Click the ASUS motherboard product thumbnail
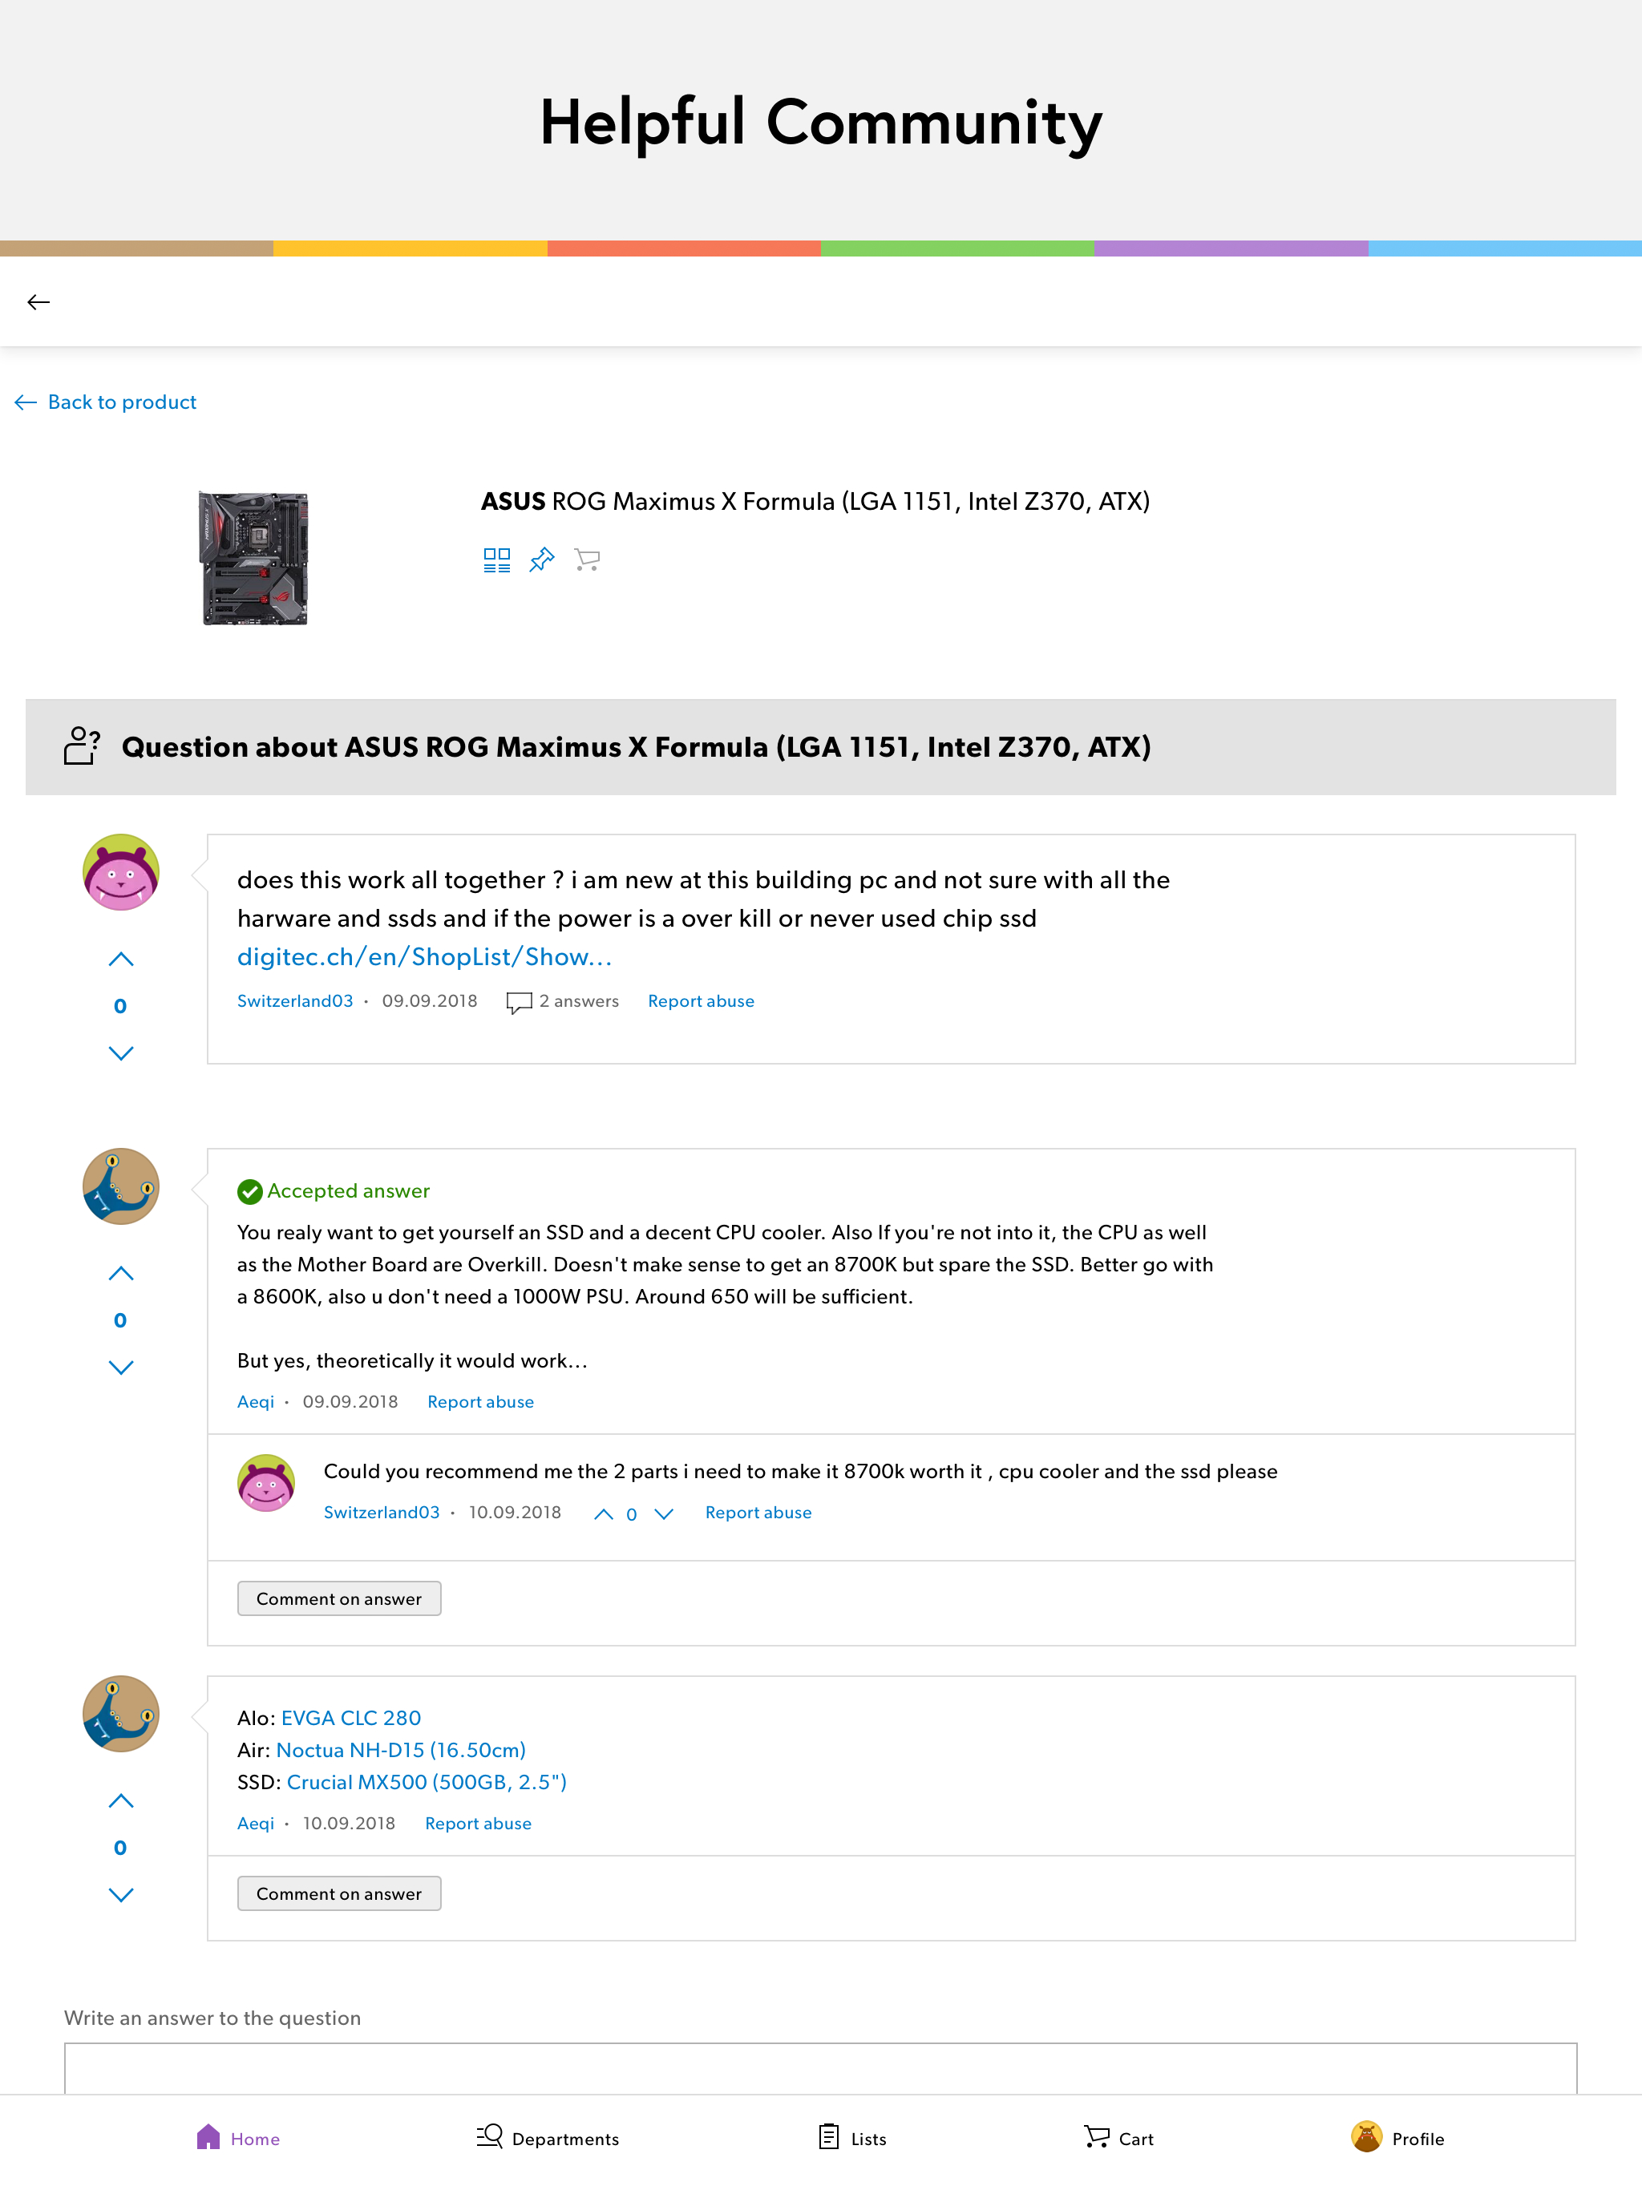The image size is (1642, 2190). [x=253, y=559]
